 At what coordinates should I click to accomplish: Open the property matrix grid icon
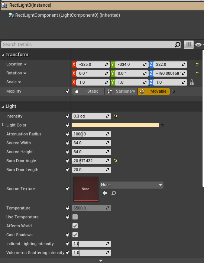pos(189,45)
